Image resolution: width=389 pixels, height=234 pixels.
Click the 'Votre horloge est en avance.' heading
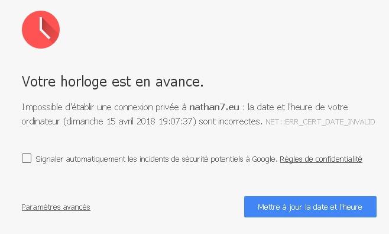click(x=113, y=81)
